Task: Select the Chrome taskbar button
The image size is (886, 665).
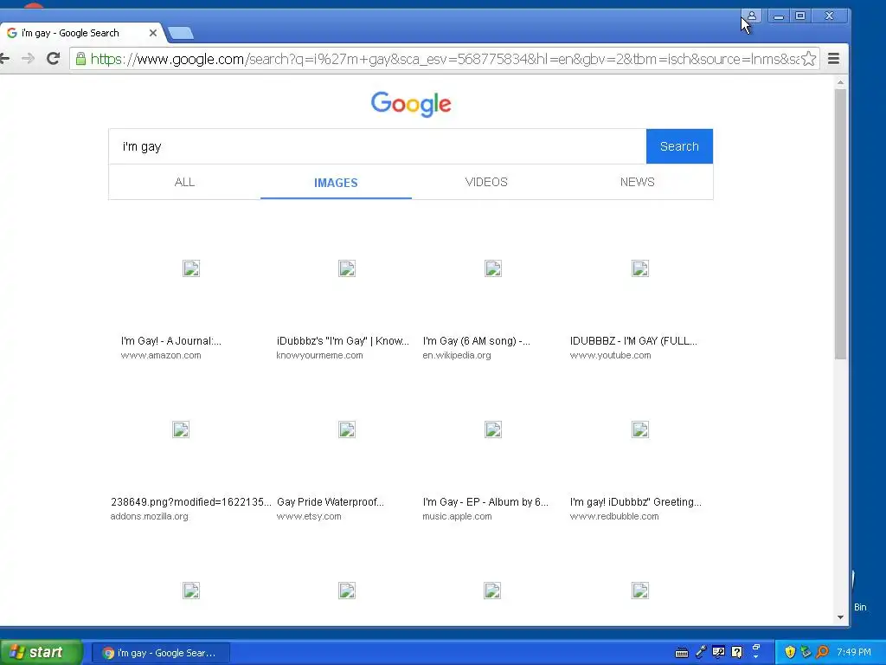Action: pyautogui.click(x=161, y=653)
